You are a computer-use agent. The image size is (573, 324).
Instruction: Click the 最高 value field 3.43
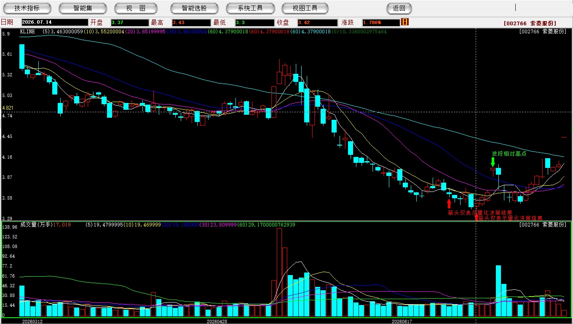click(x=191, y=22)
